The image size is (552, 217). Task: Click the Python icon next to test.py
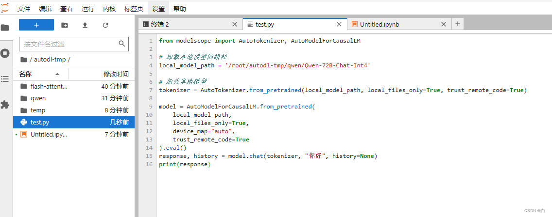click(24, 122)
